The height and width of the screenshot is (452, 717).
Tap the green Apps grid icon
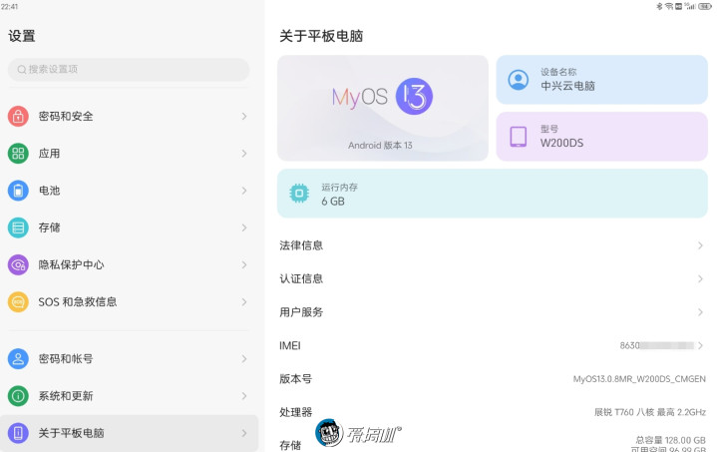tap(18, 154)
